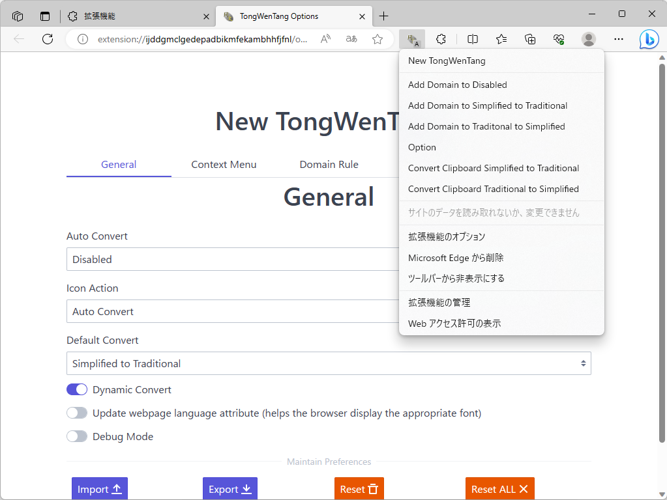Select Add Domain to Disabled
This screenshot has width=667, height=500.
pos(501,85)
